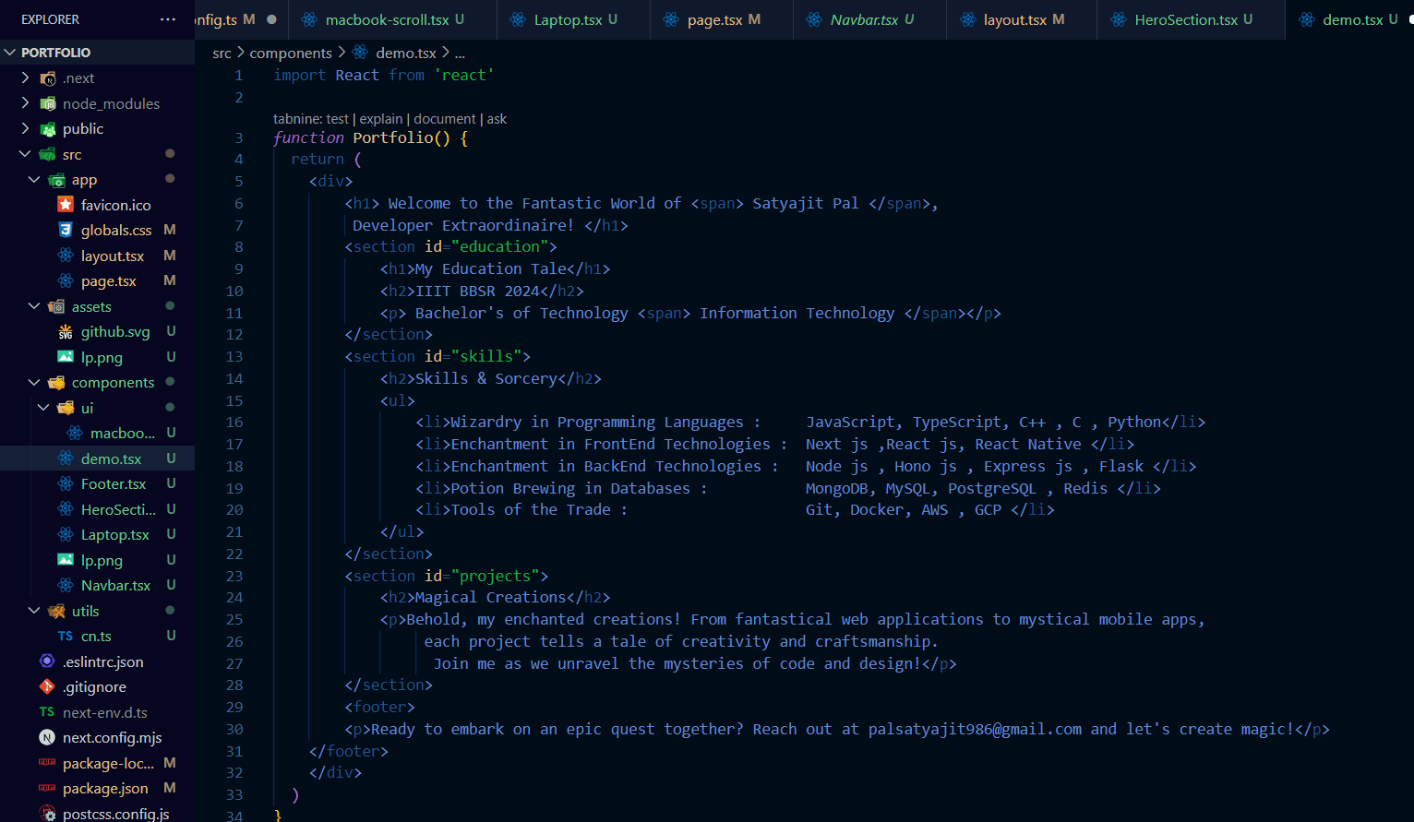Click the .next folder icon
Screen dimensions: 1414x822
click(48, 78)
